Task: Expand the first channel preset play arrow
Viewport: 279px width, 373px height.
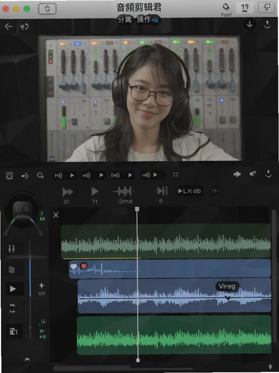Action: (72, 175)
